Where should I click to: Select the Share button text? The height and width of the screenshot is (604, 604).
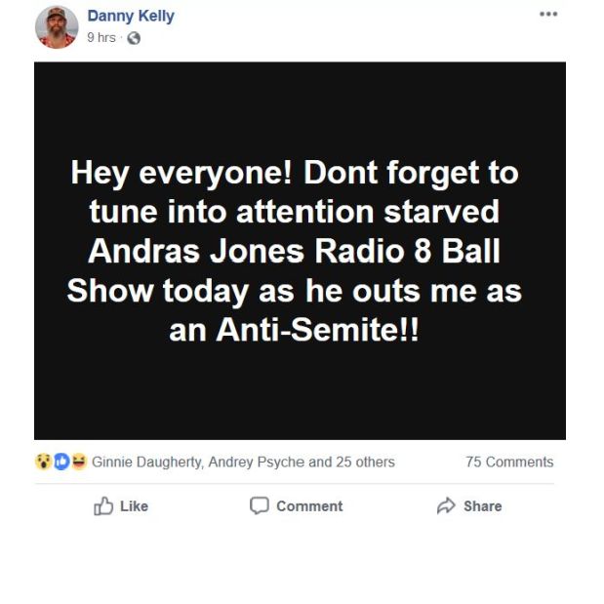click(483, 506)
